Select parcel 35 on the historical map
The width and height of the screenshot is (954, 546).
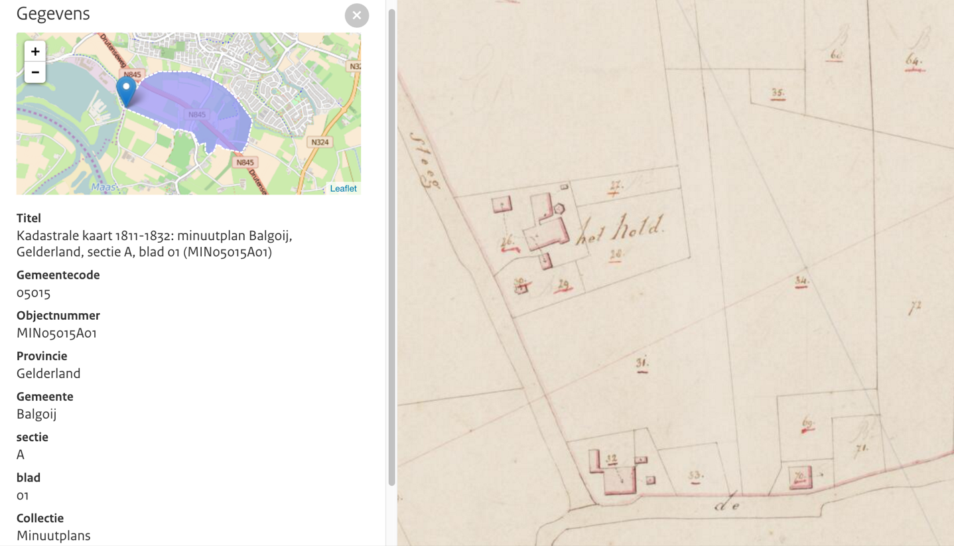pyautogui.click(x=778, y=94)
